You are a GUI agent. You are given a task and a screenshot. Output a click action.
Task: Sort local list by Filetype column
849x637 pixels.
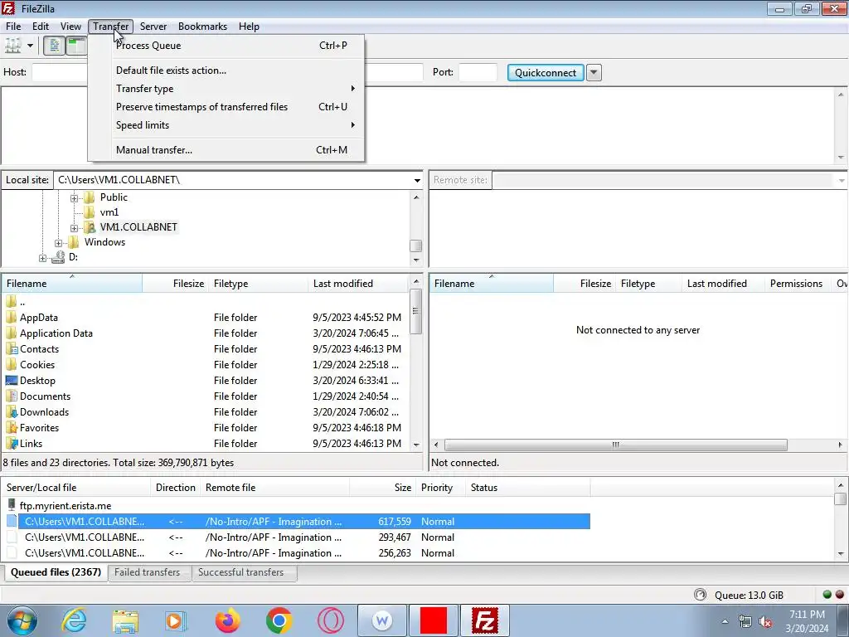[x=259, y=284]
